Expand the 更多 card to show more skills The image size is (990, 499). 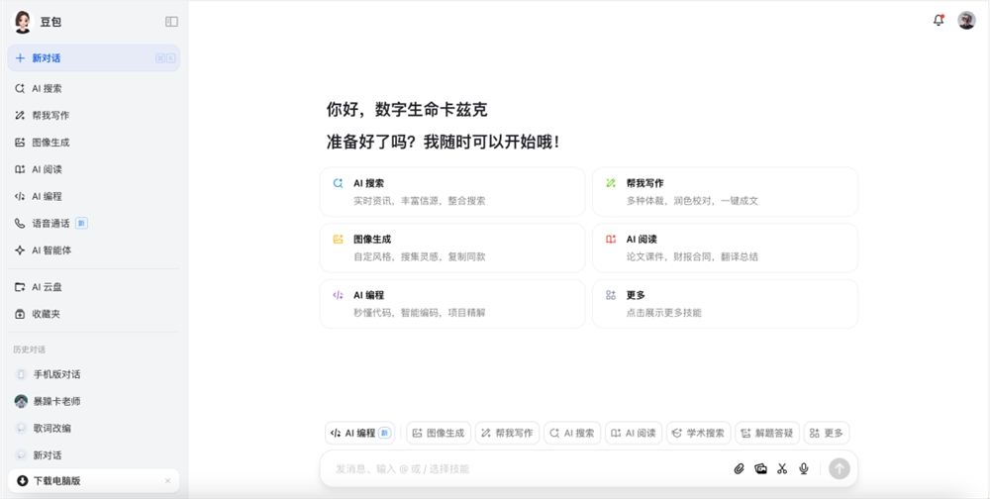tap(725, 304)
